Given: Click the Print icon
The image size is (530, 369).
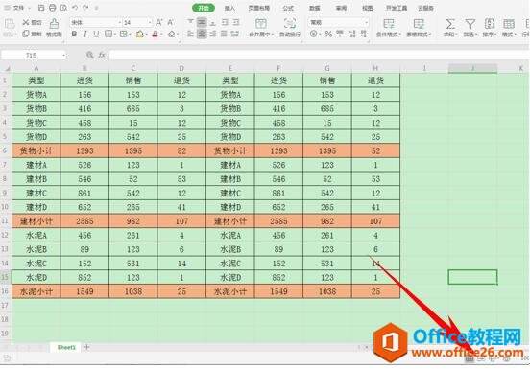Looking at the screenshot, I should tap(53, 8).
